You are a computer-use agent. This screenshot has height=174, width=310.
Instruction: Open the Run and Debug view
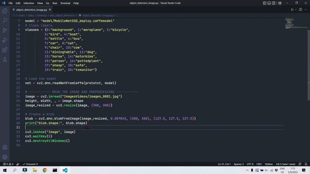tap(5, 40)
